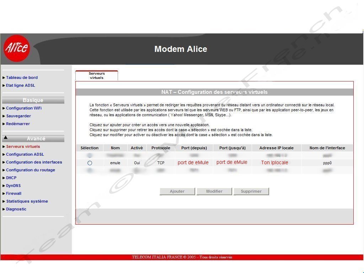
Task: Click the Activé column header
Action: point(137,148)
